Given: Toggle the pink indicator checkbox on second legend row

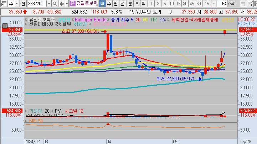Looking at the screenshot, I should coord(90,24).
